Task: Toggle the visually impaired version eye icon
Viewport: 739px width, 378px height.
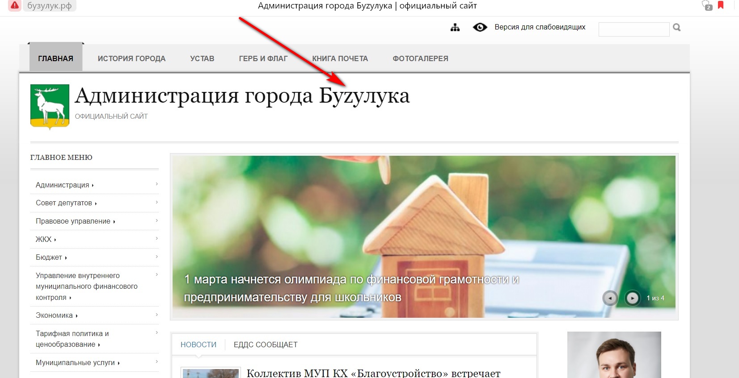Action: [x=480, y=28]
